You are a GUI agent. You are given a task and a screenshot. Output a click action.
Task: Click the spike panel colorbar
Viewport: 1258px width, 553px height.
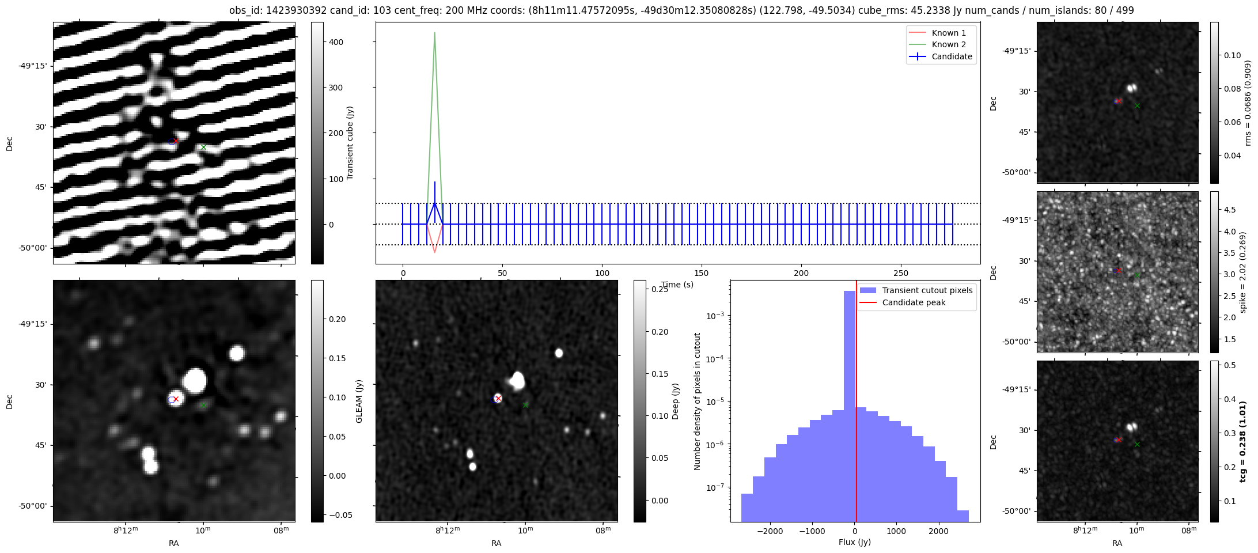[x=1214, y=272]
